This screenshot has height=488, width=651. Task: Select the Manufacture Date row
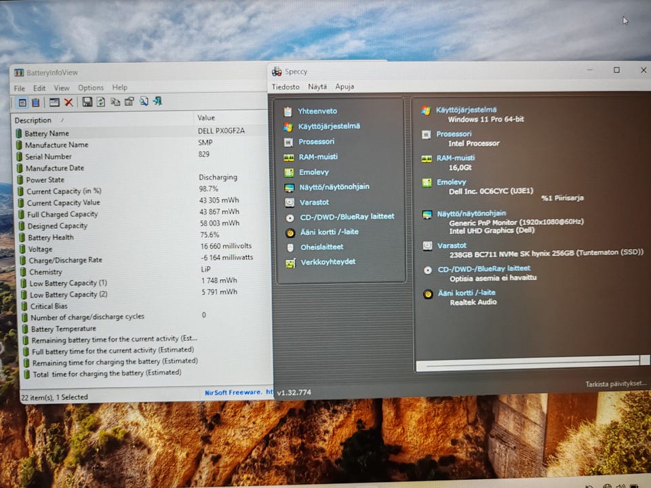[x=141, y=167]
